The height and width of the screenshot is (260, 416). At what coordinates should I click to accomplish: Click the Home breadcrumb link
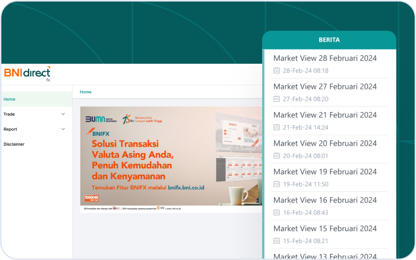click(x=85, y=92)
